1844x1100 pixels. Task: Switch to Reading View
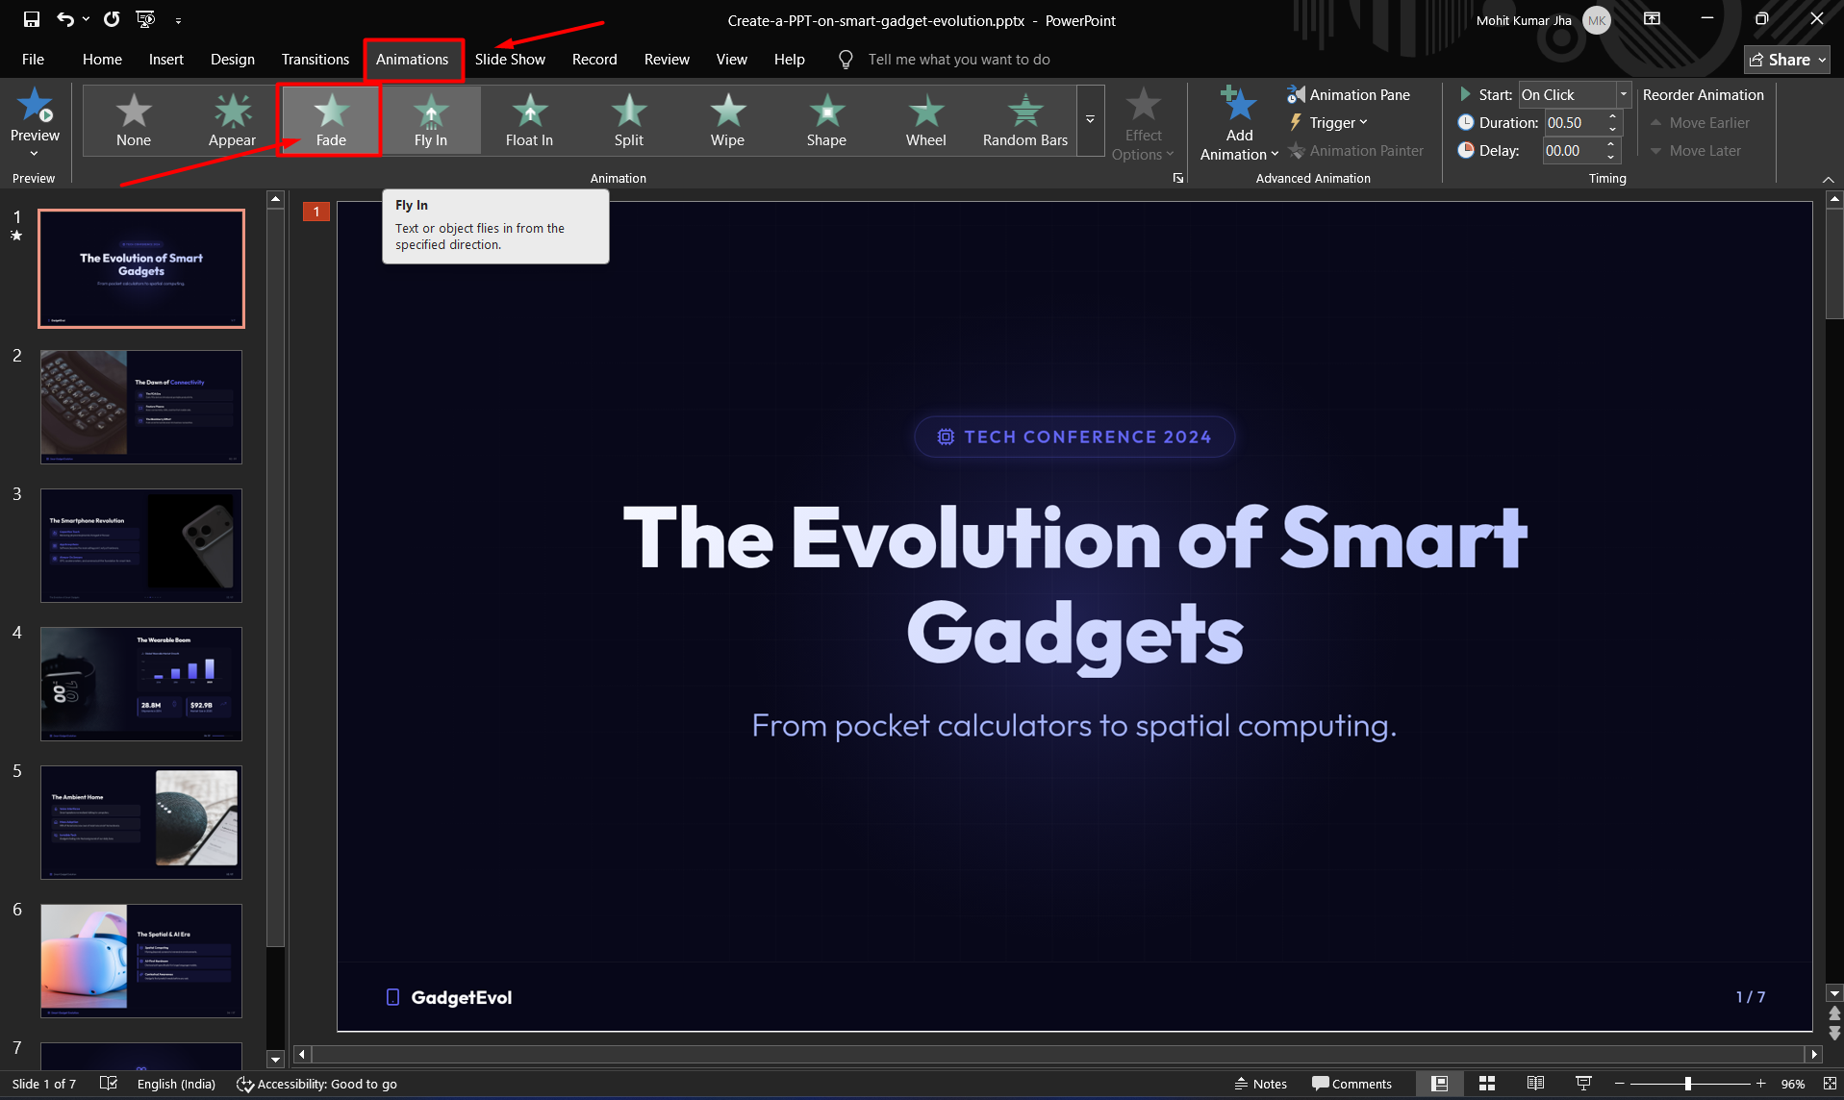[1535, 1084]
